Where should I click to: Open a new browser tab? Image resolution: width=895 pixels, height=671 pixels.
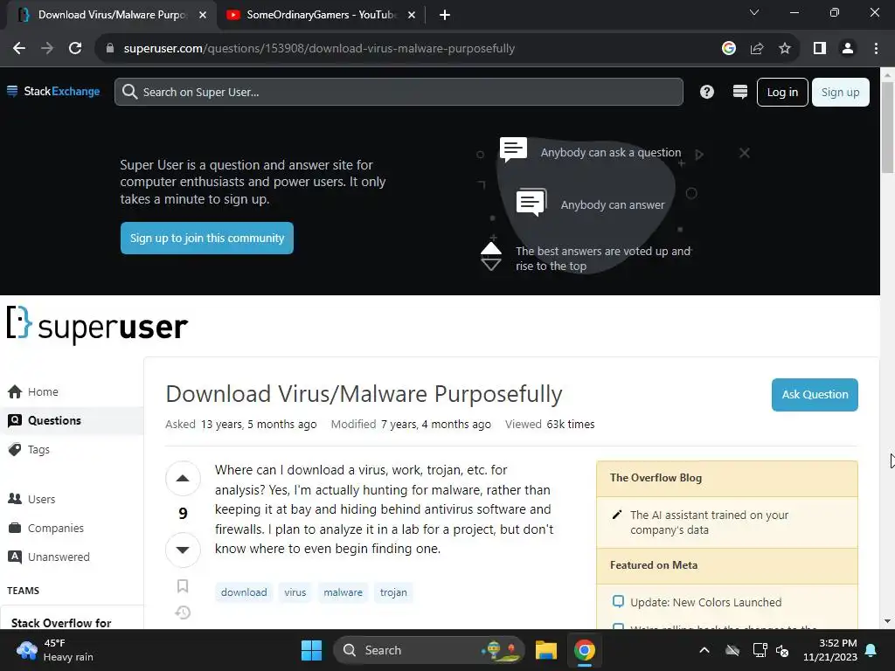pyautogui.click(x=445, y=15)
